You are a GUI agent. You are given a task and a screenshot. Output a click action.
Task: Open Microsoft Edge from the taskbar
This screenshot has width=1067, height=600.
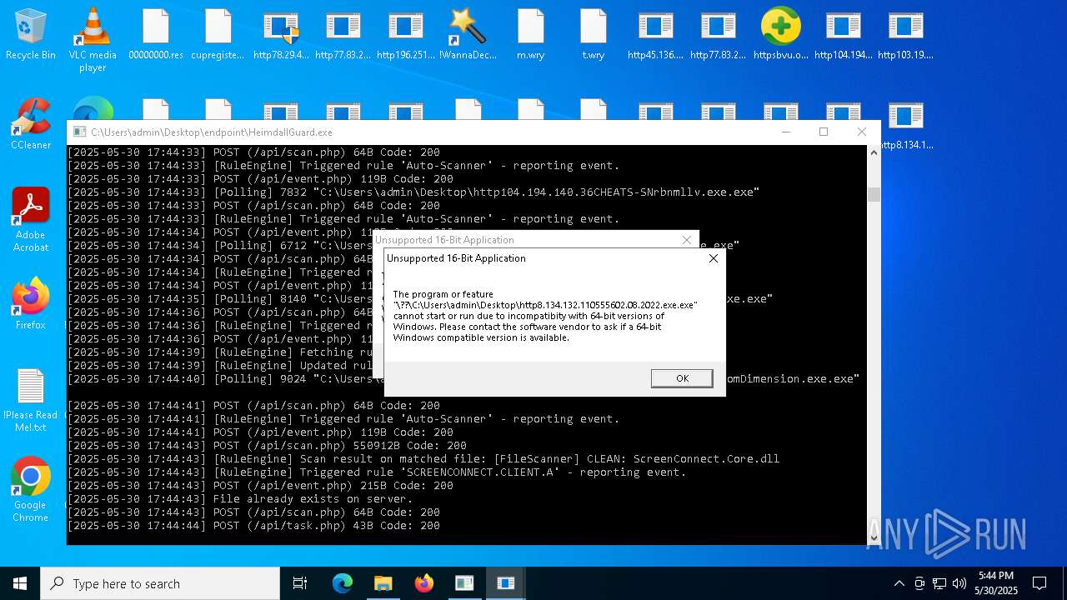343,583
